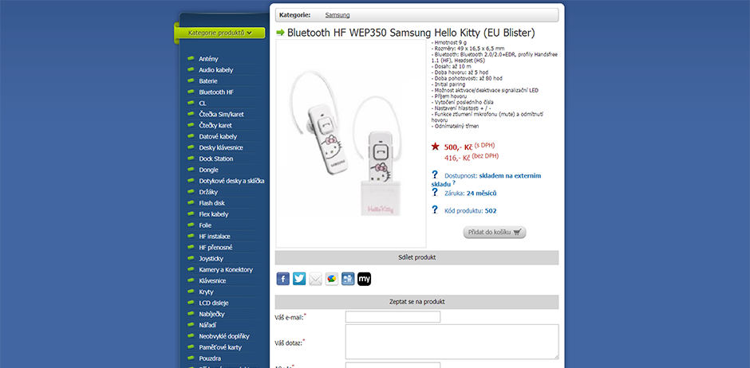Image resolution: width=750 pixels, height=368 pixels.
Task: Click question mark beside Záruka
Action: (x=435, y=192)
